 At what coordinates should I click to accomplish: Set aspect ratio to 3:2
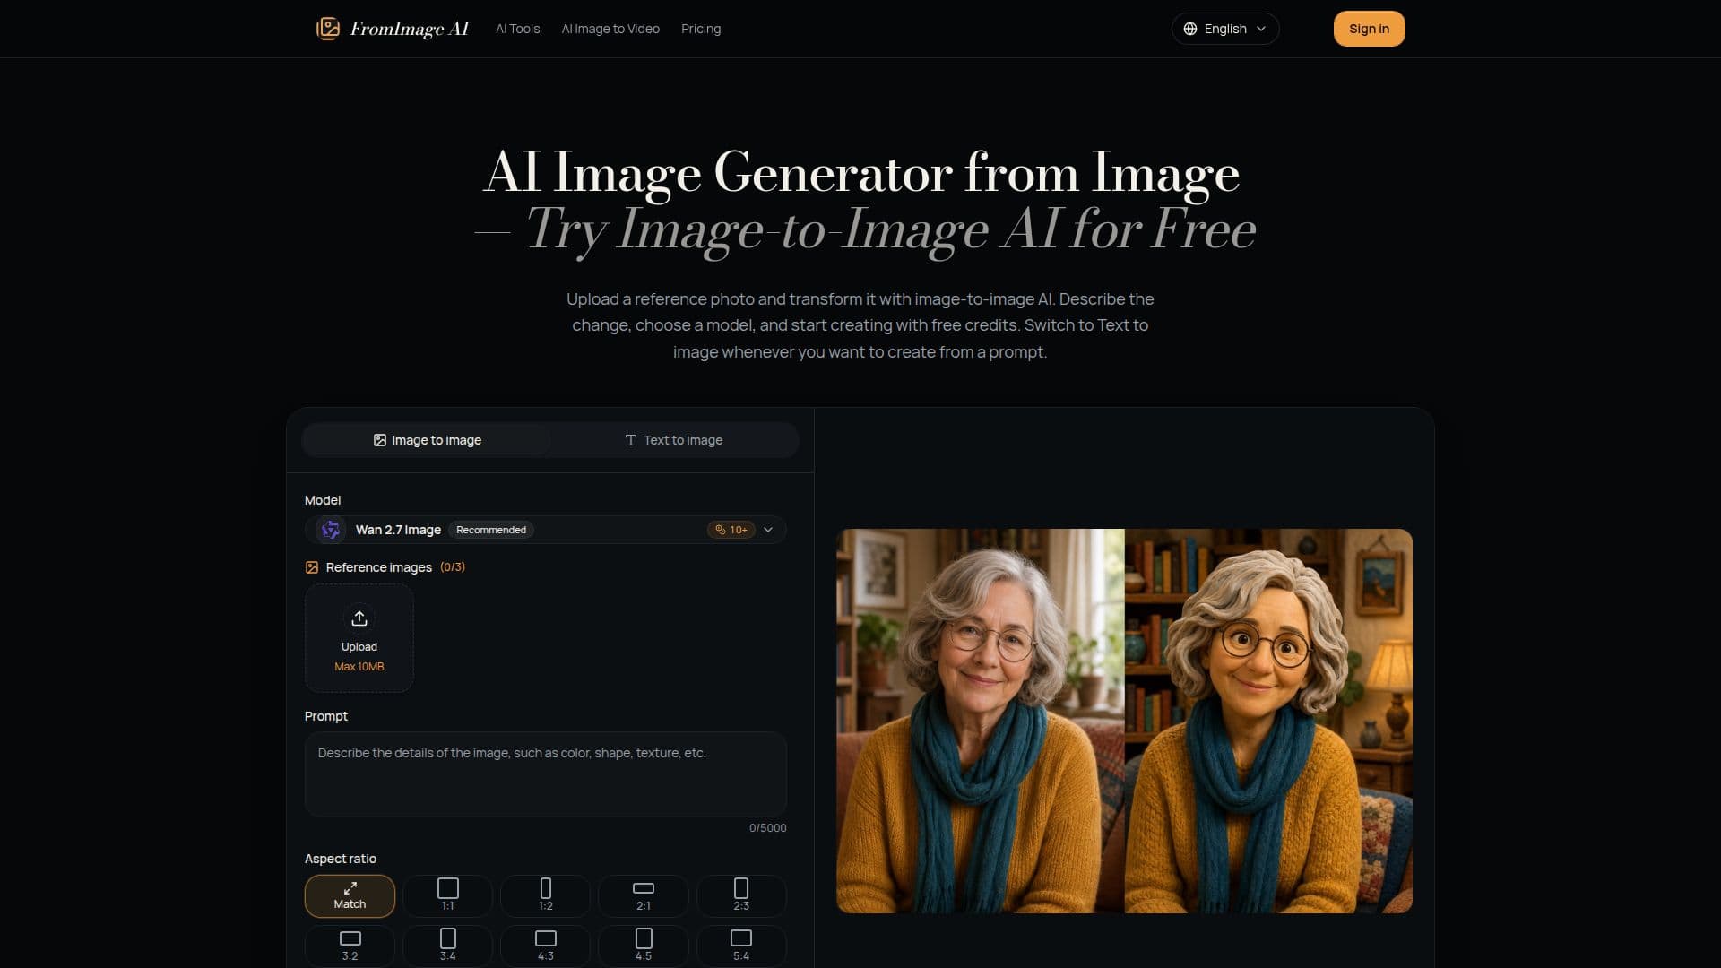350,946
